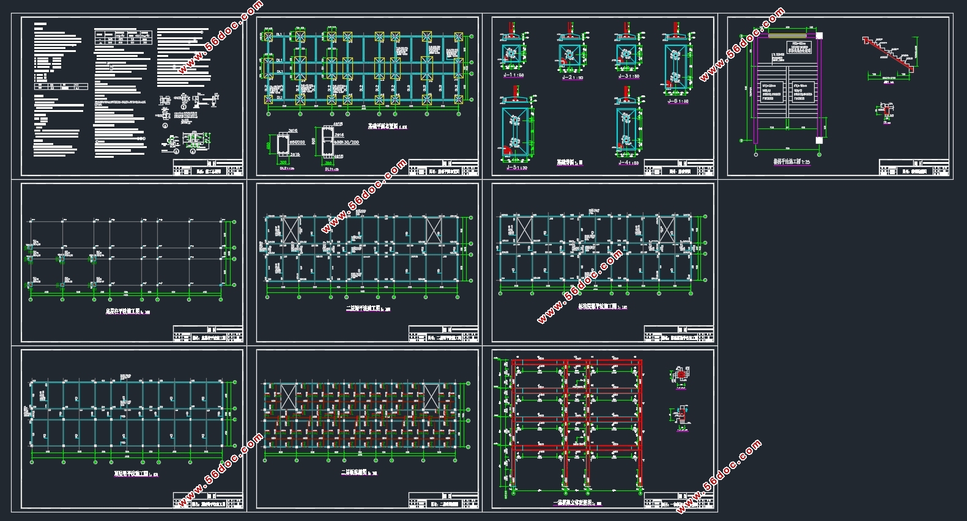Click the stair drawing sheet title block
This screenshot has height=521, width=967.
coord(914,168)
